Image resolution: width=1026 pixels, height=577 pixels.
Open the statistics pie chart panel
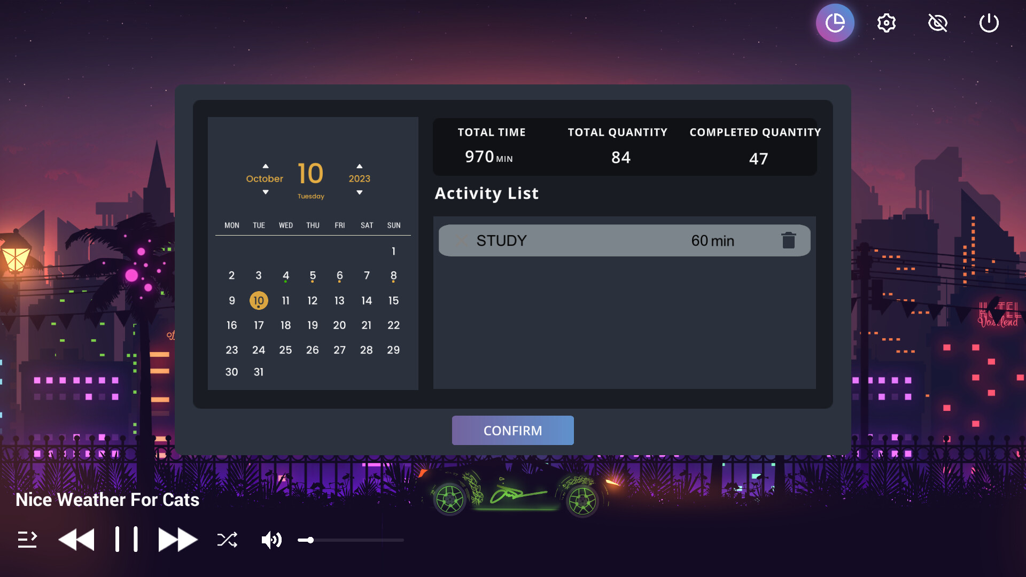[x=835, y=22]
